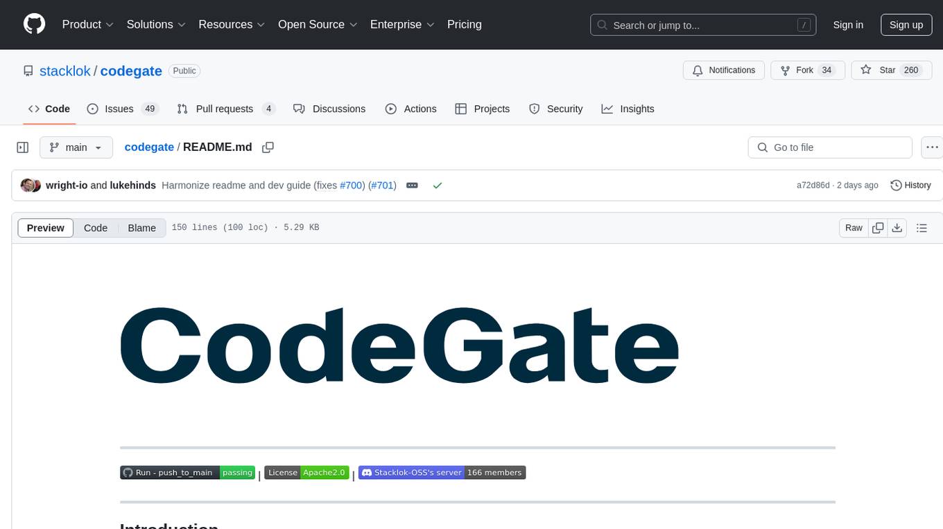Image resolution: width=943 pixels, height=529 pixels.
Task: Expand the Product navigation menu
Action: click(88, 24)
